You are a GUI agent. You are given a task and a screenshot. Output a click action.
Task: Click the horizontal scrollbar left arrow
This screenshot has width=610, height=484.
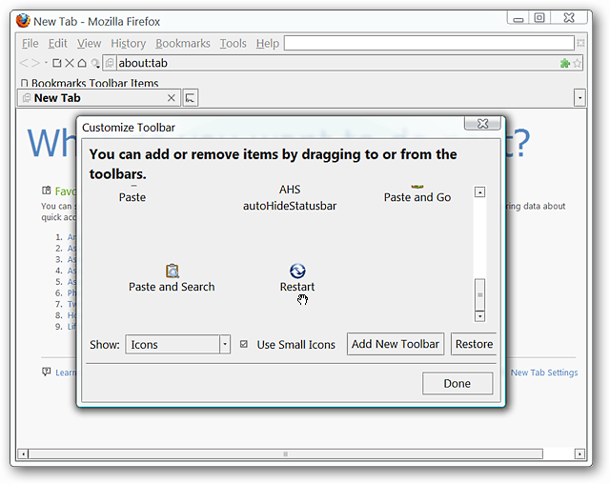pos(23,454)
